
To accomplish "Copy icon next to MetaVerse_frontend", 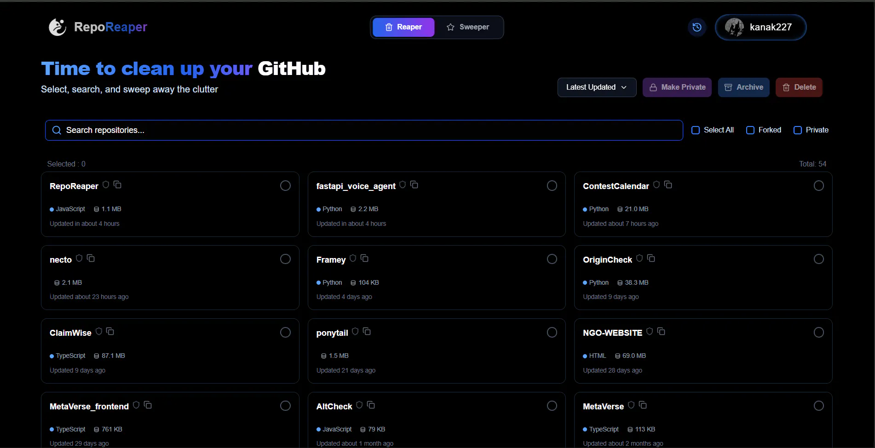I will (x=148, y=405).
